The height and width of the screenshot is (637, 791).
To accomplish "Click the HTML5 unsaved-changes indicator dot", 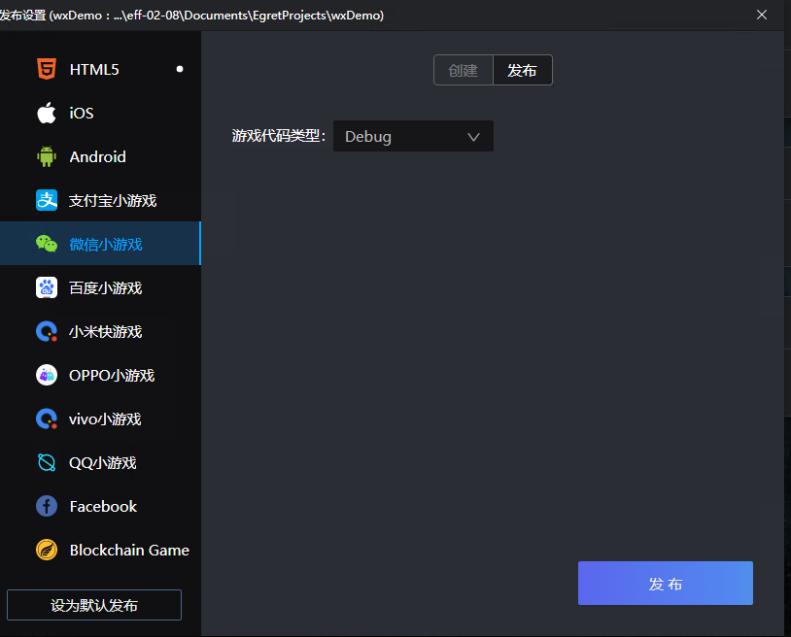I will pyautogui.click(x=179, y=69).
